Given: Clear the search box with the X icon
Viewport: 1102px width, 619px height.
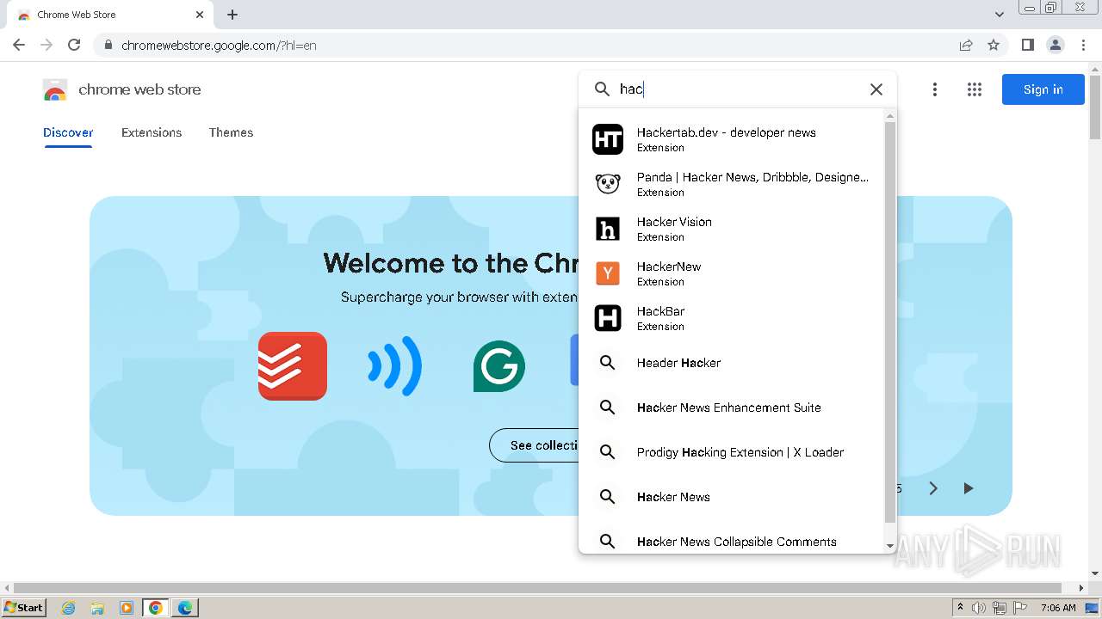Looking at the screenshot, I should (x=876, y=89).
